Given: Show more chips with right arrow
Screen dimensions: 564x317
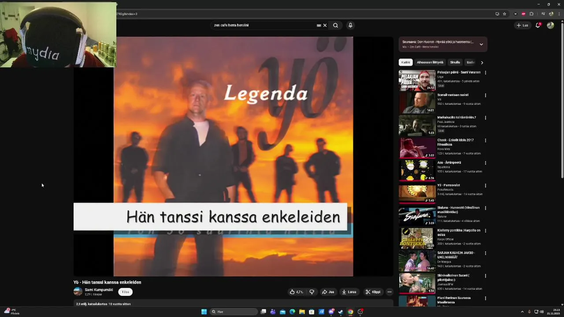Looking at the screenshot, I should point(482,63).
